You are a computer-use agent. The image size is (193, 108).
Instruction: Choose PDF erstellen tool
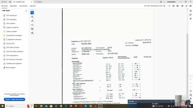point(9,23)
